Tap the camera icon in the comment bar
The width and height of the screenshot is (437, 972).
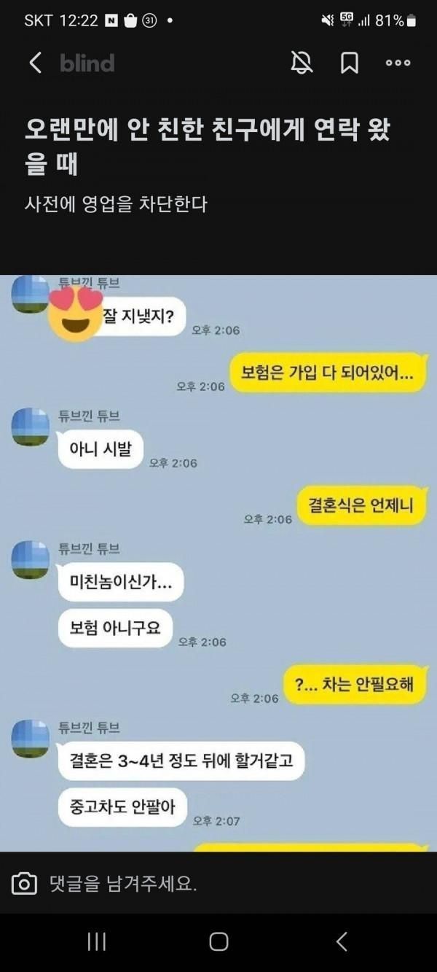pyautogui.click(x=24, y=884)
